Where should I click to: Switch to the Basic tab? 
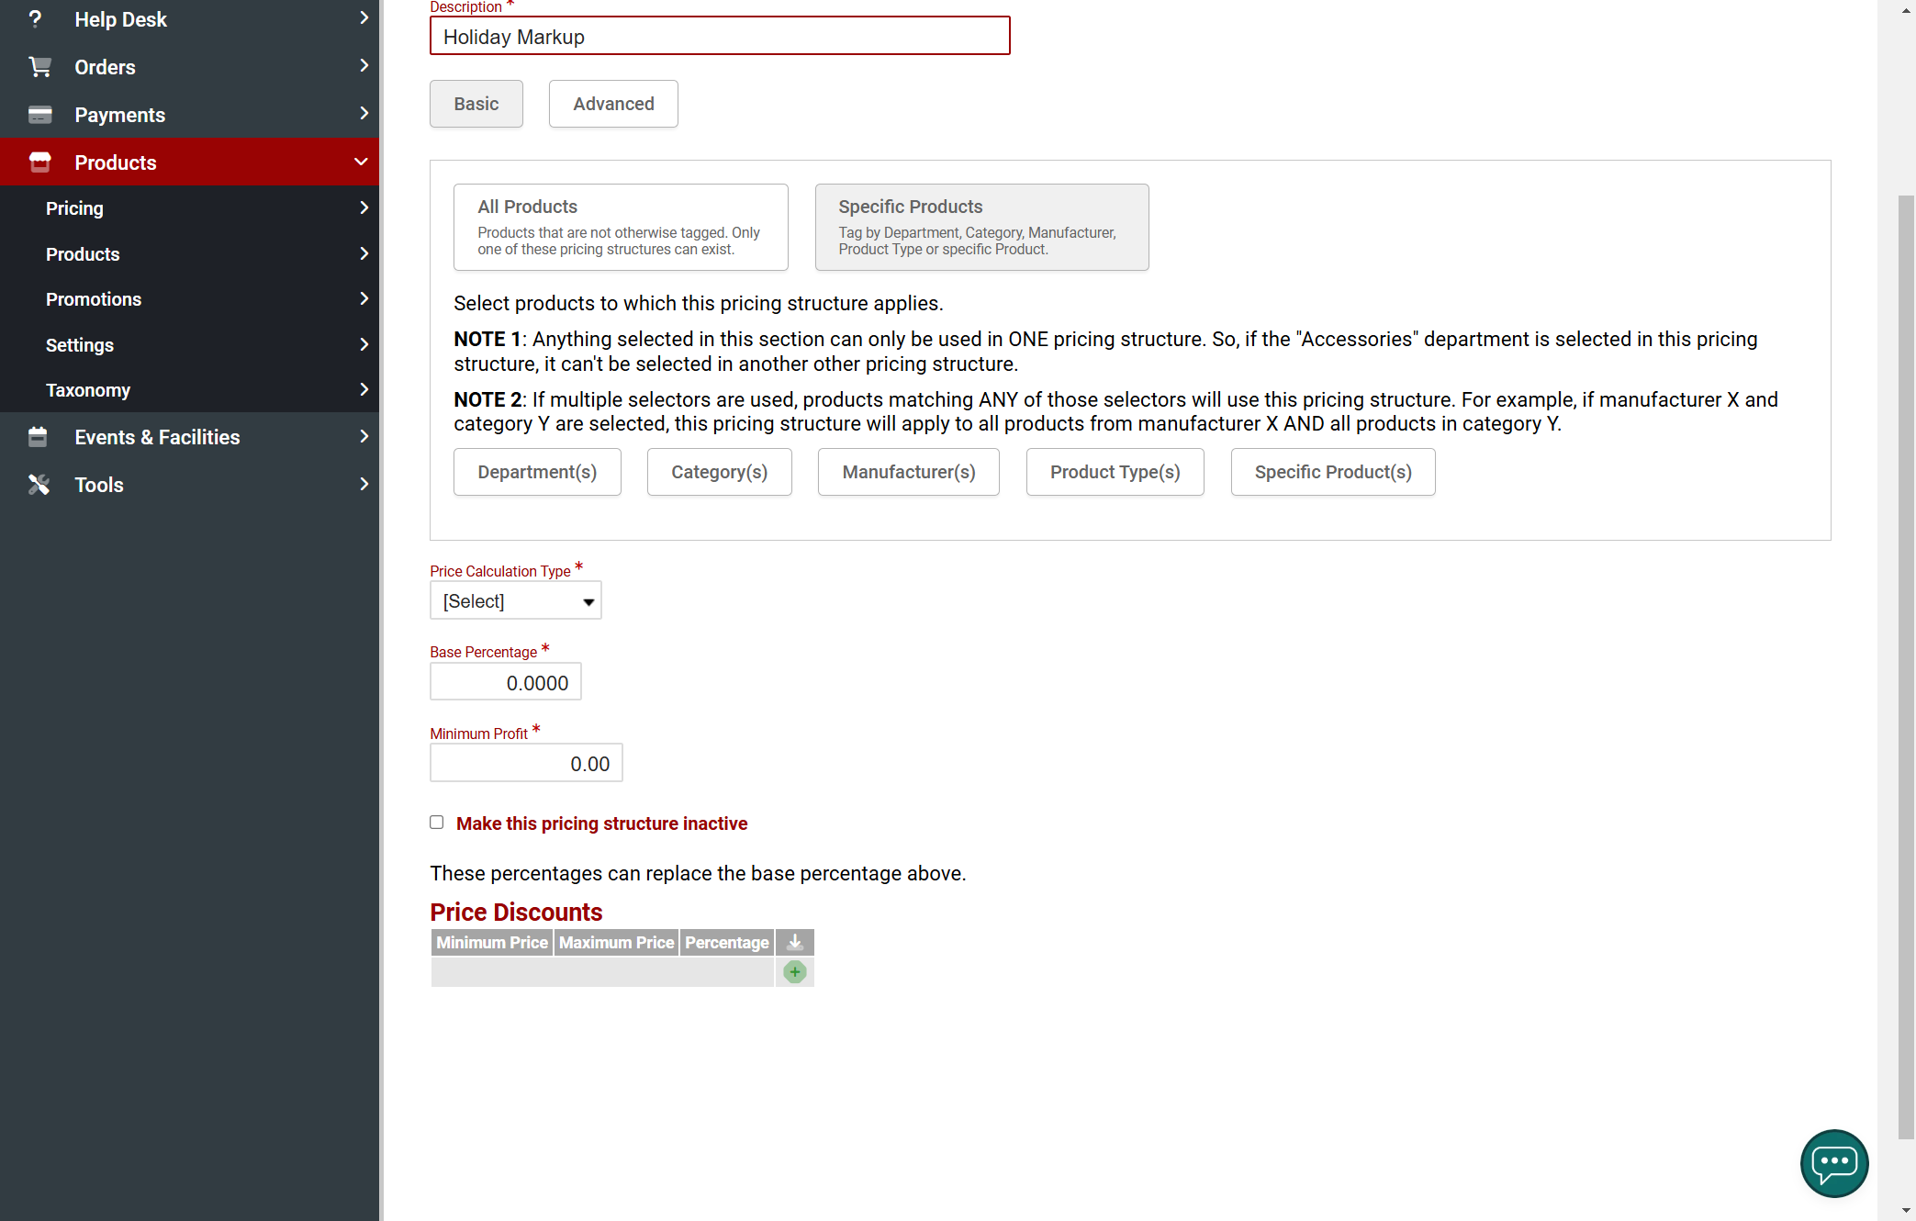point(476,104)
